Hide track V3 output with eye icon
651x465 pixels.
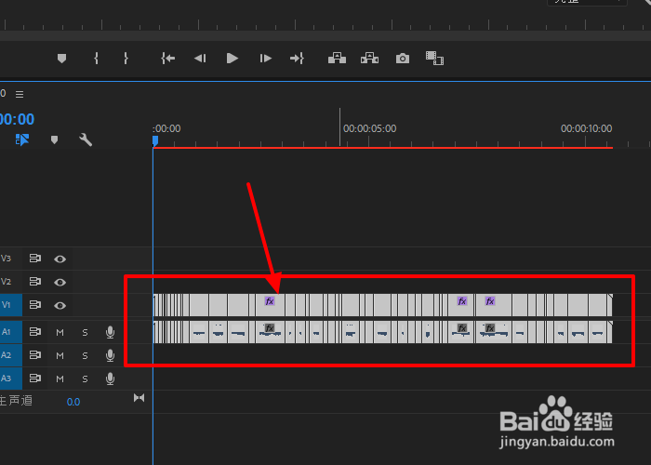tap(60, 259)
